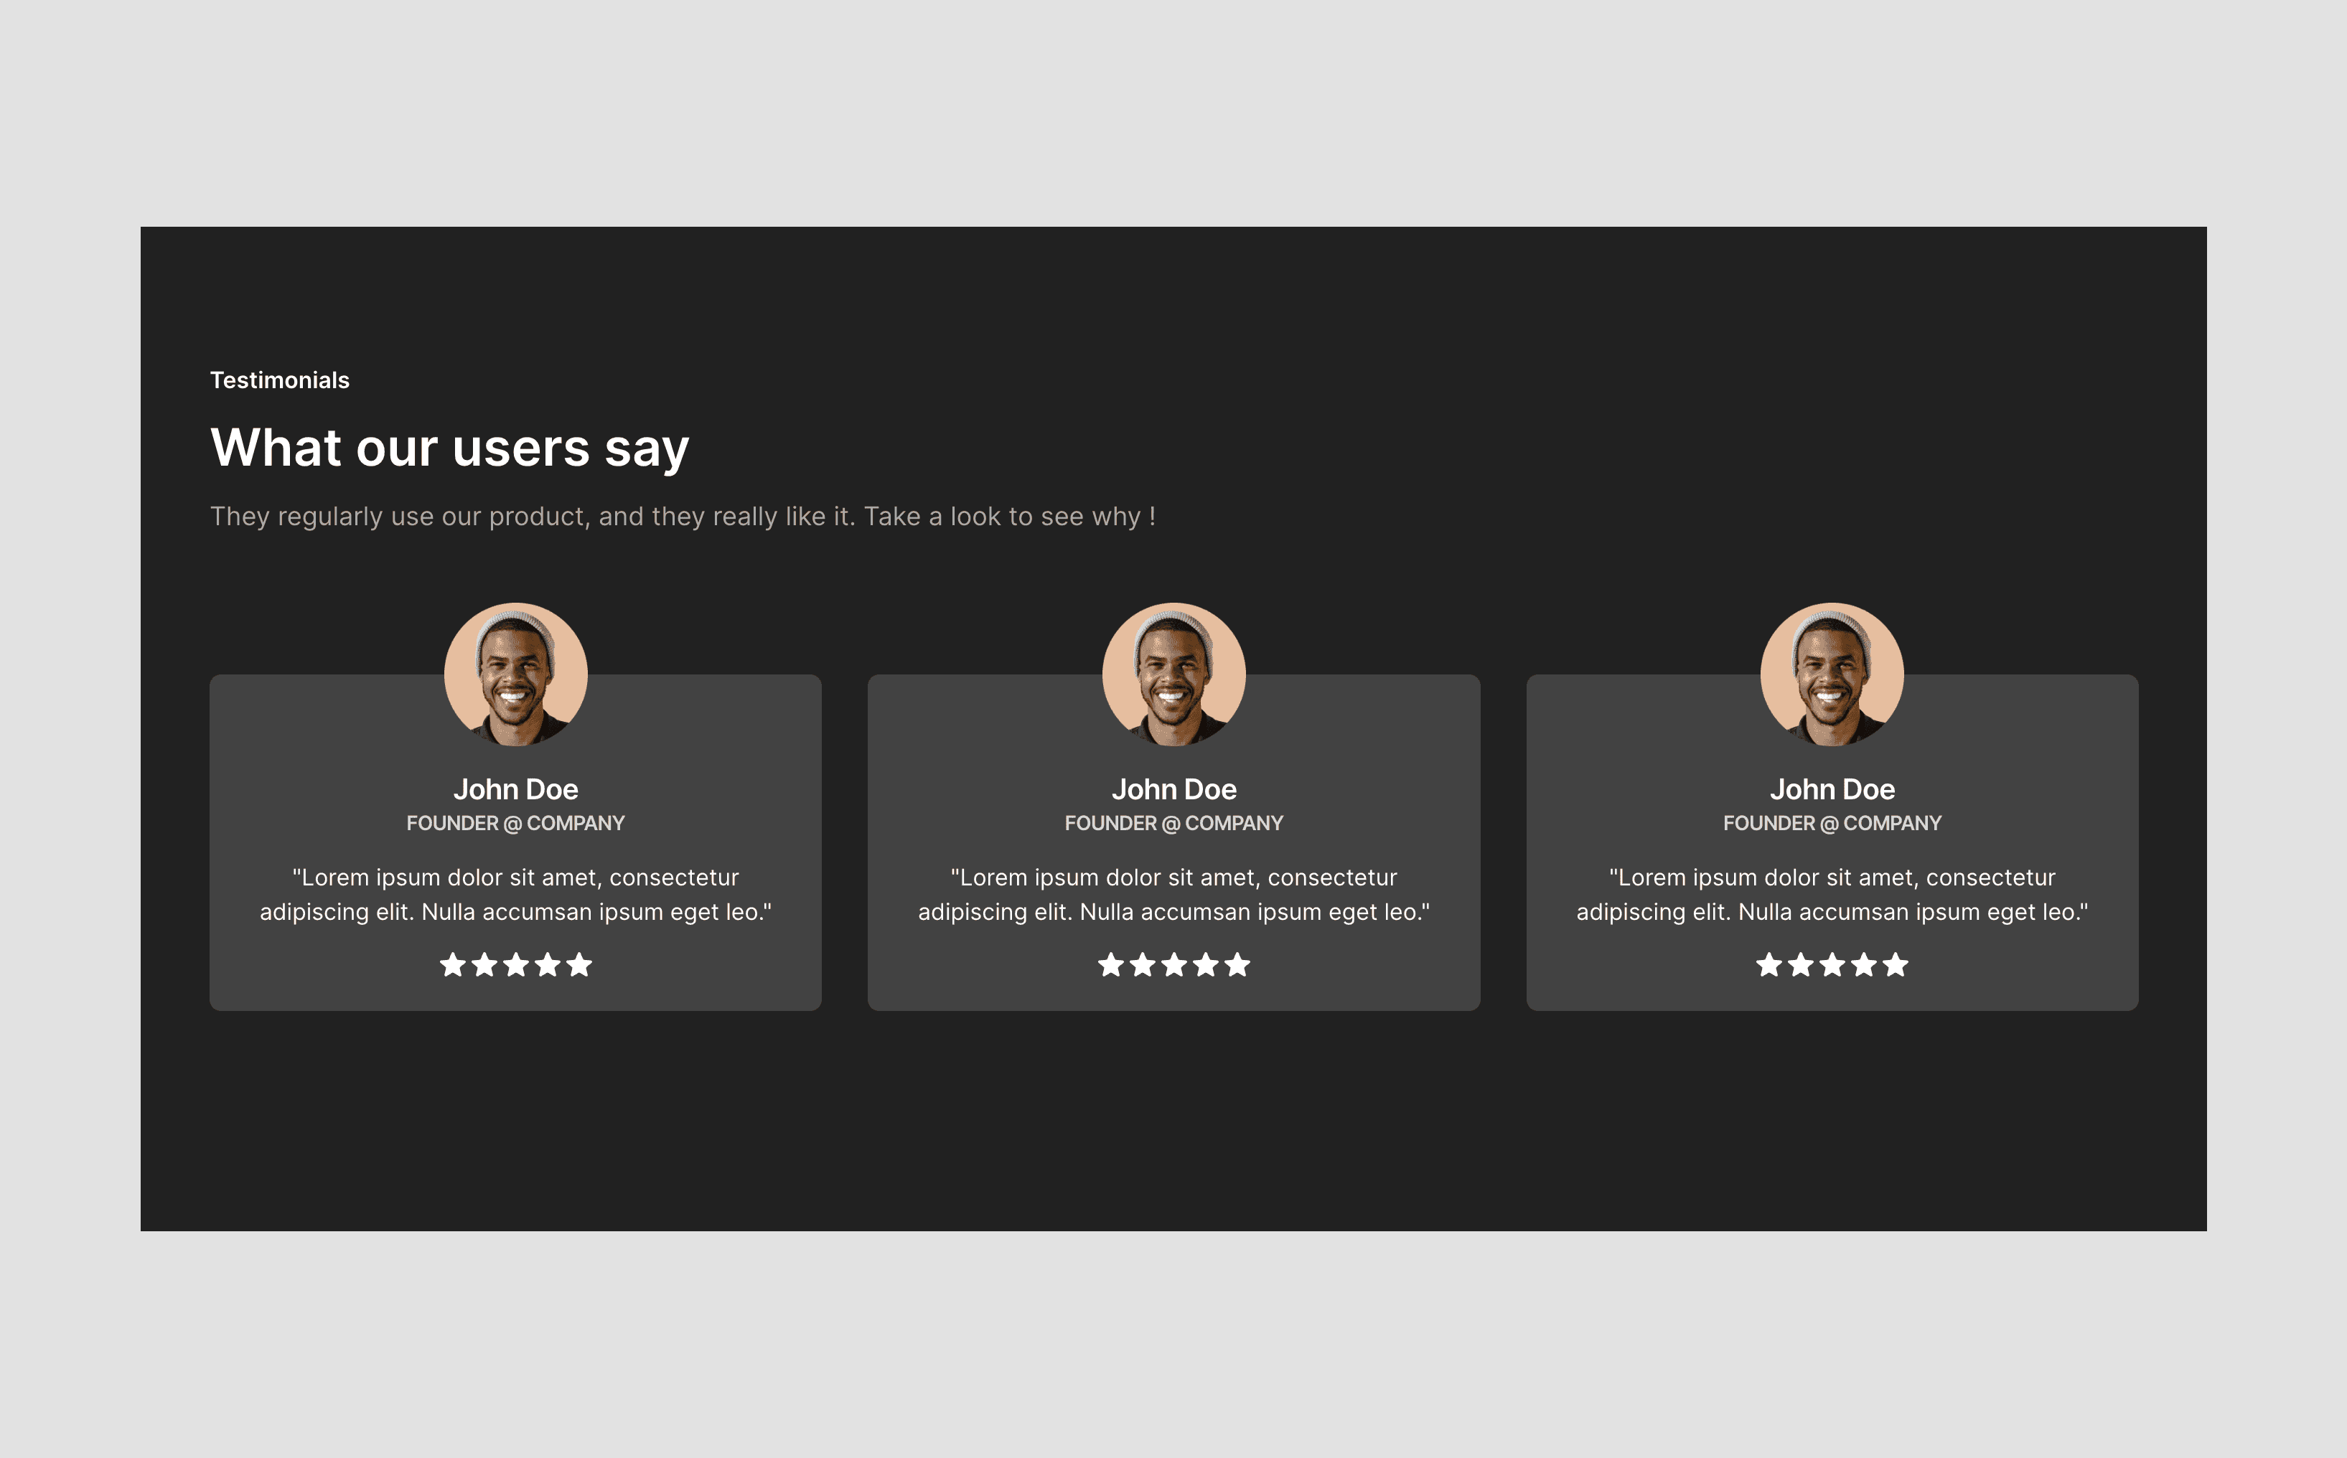Screen dimensions: 2347x1458
Task: Click the avatar photo on the middle card
Action: 1174,674
